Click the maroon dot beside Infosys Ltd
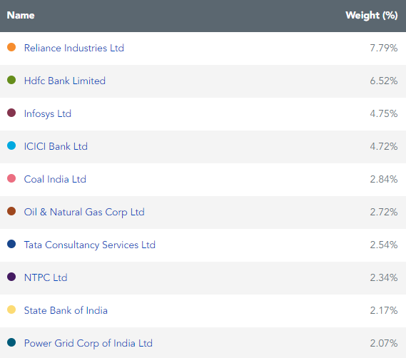 [11, 113]
